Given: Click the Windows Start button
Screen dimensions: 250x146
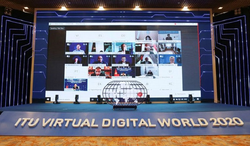Looking at the screenshot, I should (x=47, y=99).
